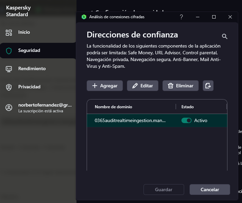Click the Inicio dashboard icon in sidebar

point(9,33)
